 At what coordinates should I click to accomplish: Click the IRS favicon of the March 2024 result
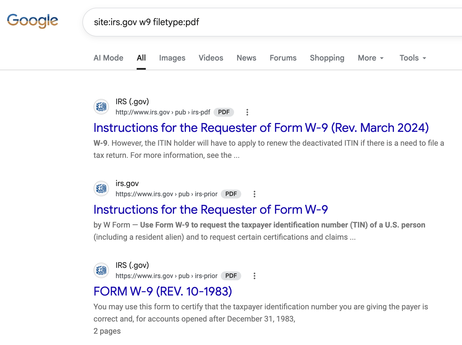pos(101,107)
